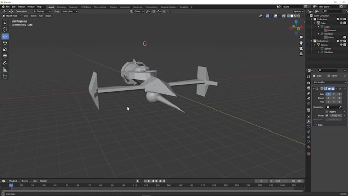Collapse the Collection tree row
This screenshot has width=348, height=196.
click(x=311, y=19)
